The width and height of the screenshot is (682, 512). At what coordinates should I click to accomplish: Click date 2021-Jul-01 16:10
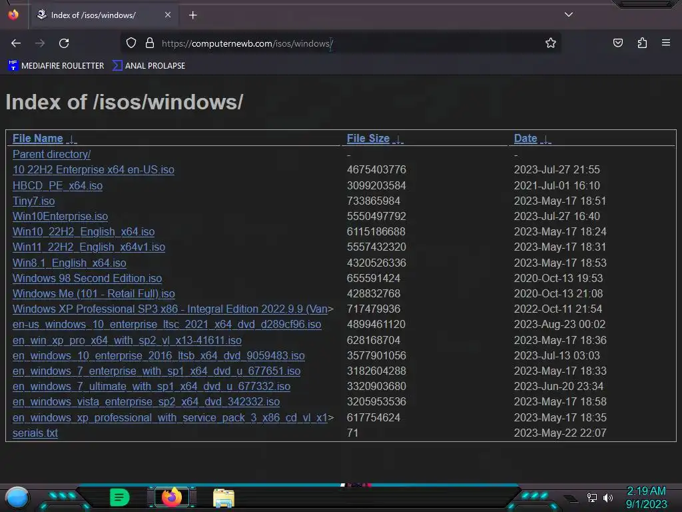point(557,186)
